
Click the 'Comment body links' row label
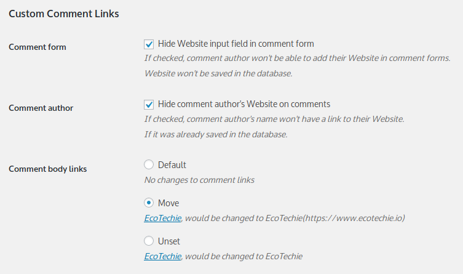click(48, 169)
